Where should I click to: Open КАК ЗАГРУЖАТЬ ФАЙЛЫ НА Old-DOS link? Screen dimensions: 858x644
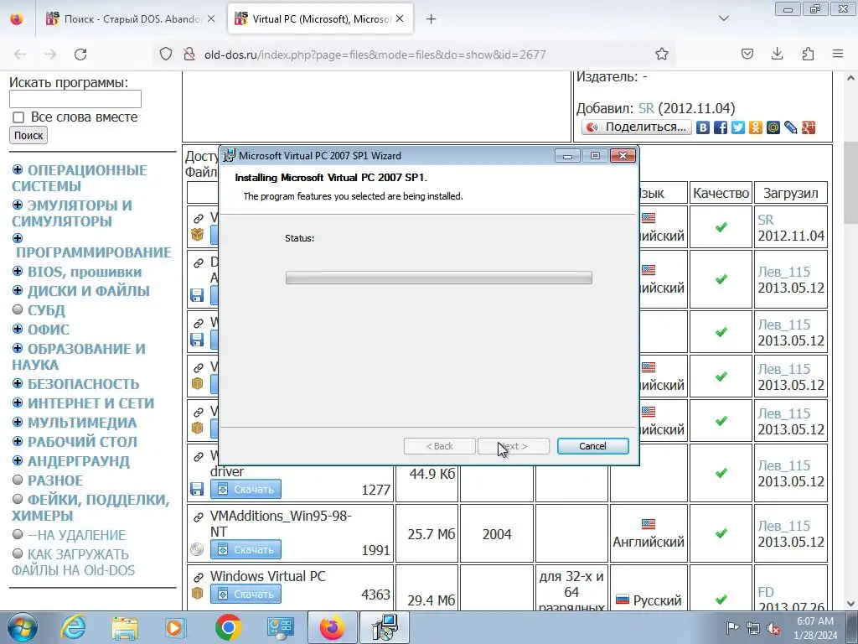pos(74,563)
